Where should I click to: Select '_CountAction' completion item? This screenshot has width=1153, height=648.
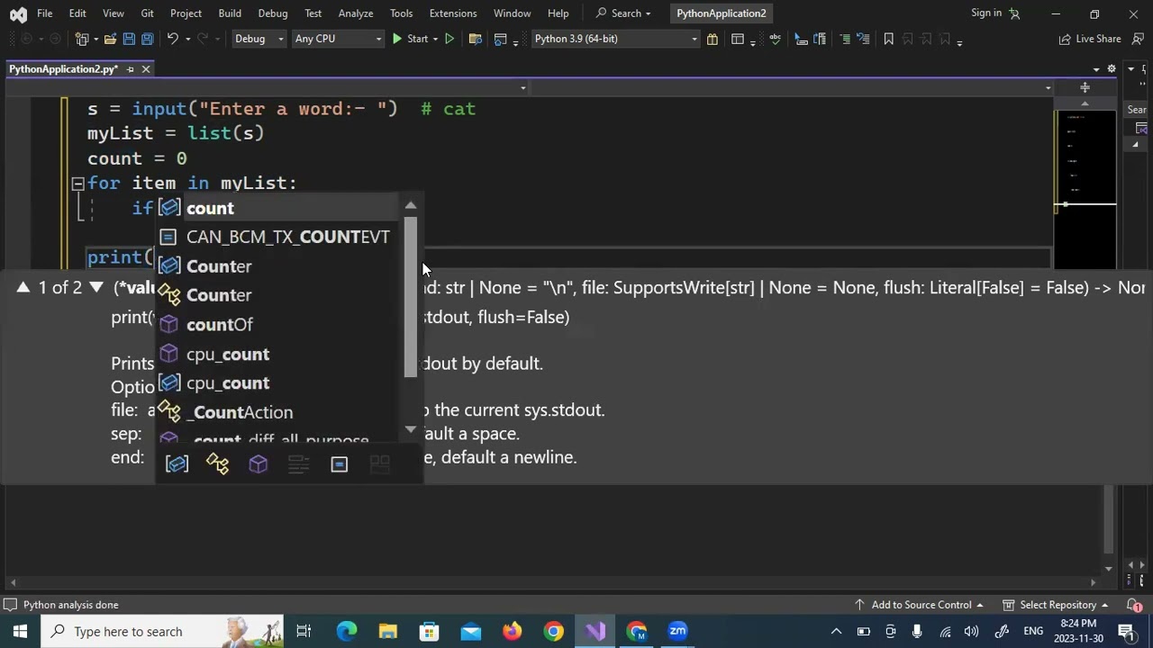[x=278, y=412]
